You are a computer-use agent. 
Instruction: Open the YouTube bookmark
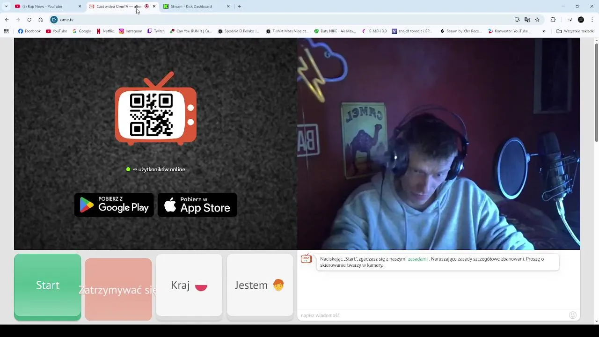(57, 31)
